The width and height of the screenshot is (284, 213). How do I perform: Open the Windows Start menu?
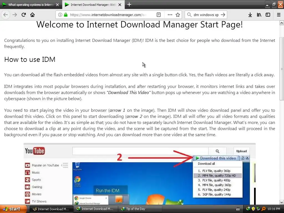coord(13,209)
